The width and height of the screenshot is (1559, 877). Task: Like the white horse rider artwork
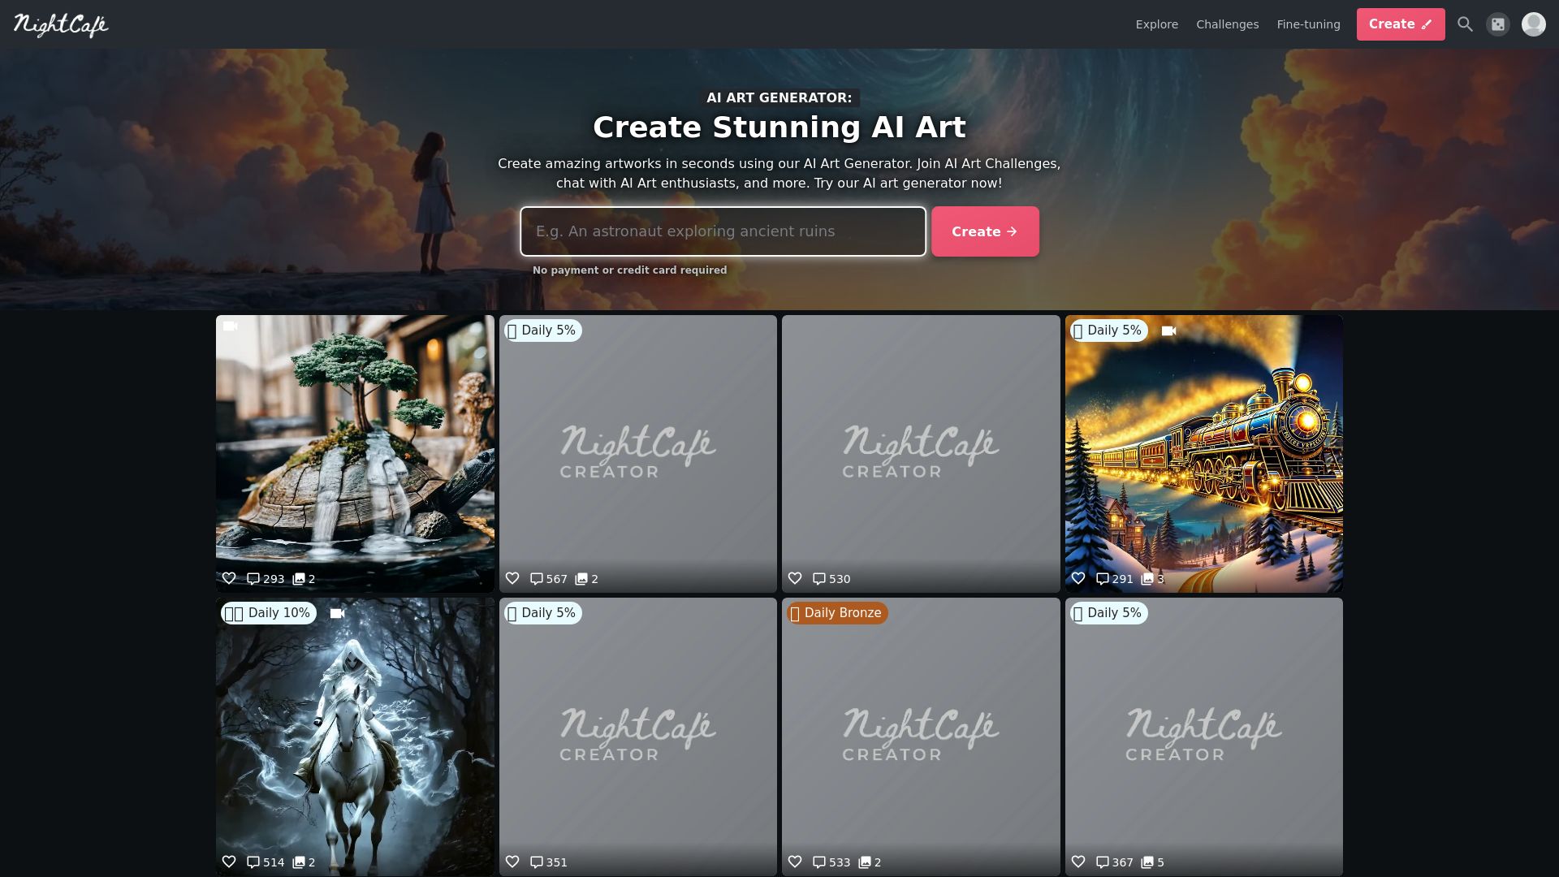click(x=229, y=862)
